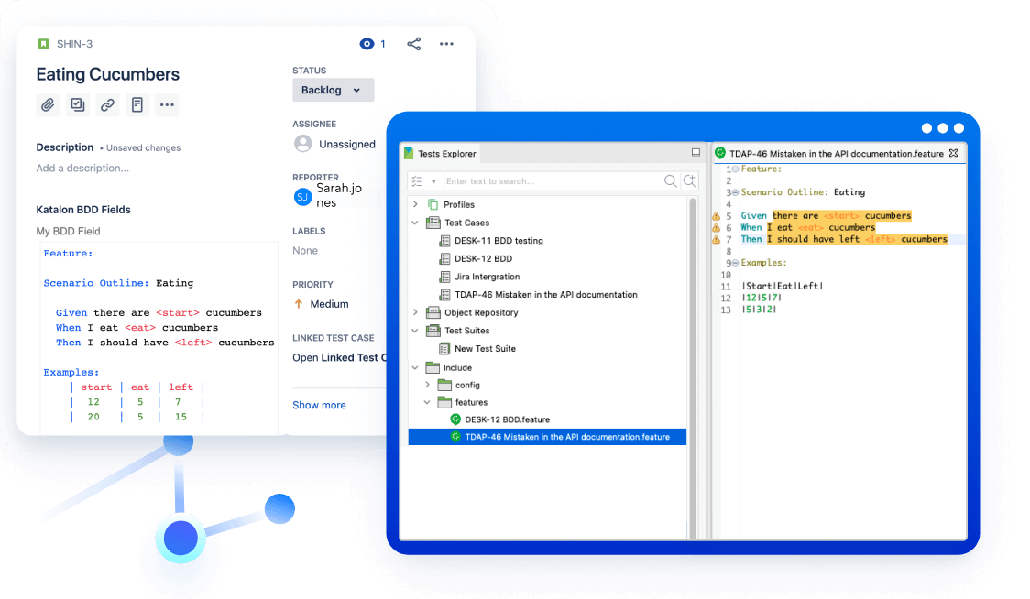
Task: Click the Object Repository folder icon
Action: pos(433,312)
